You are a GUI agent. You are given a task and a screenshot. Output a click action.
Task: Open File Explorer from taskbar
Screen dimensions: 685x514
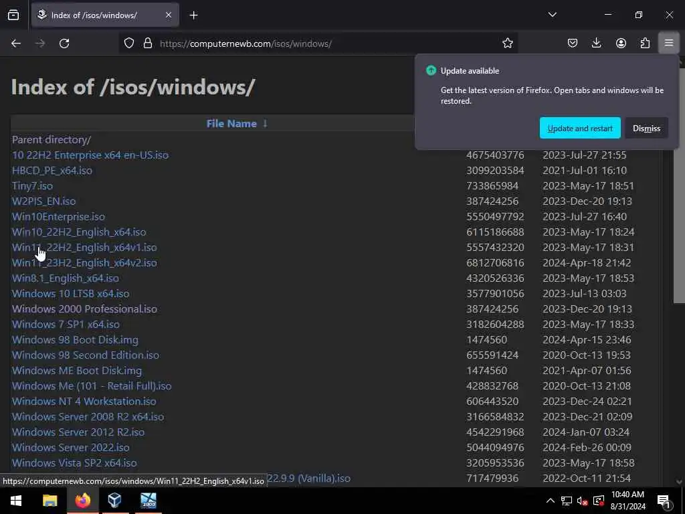[50, 501]
